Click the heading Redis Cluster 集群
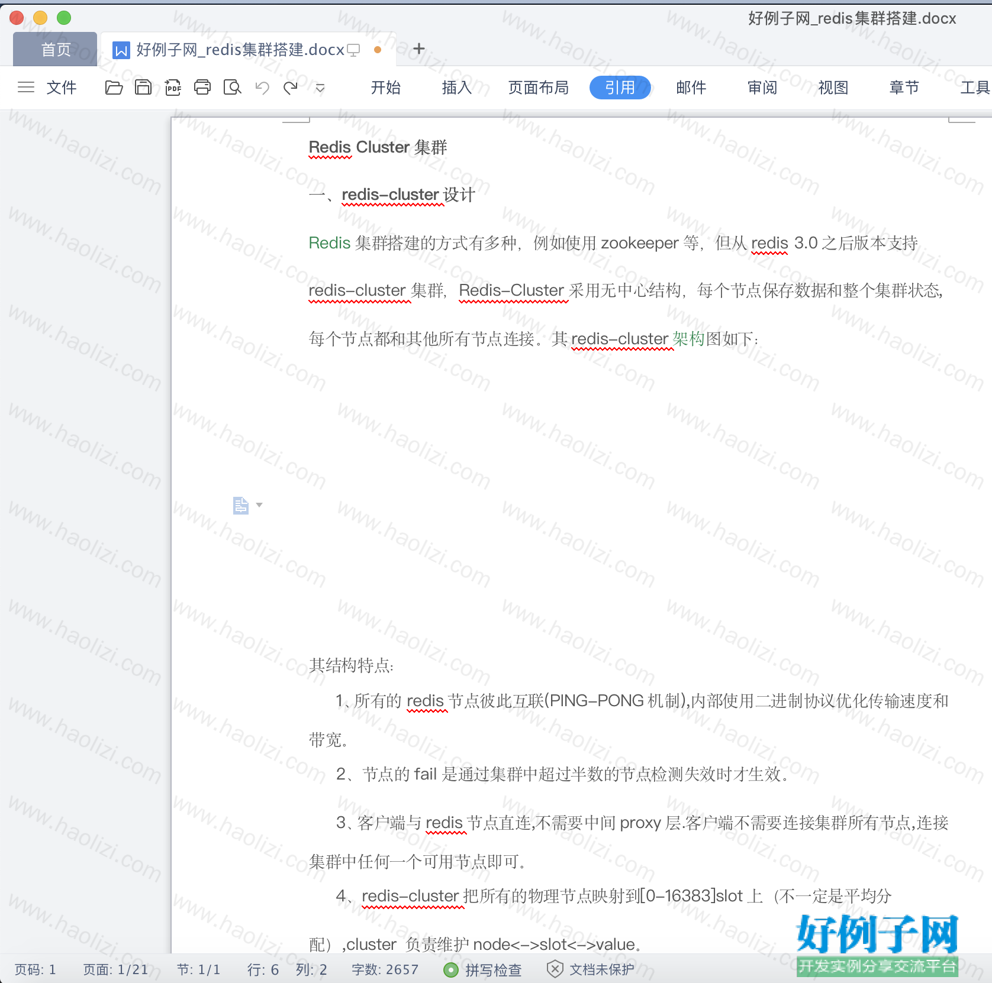This screenshot has height=983, width=992. pos(378,147)
